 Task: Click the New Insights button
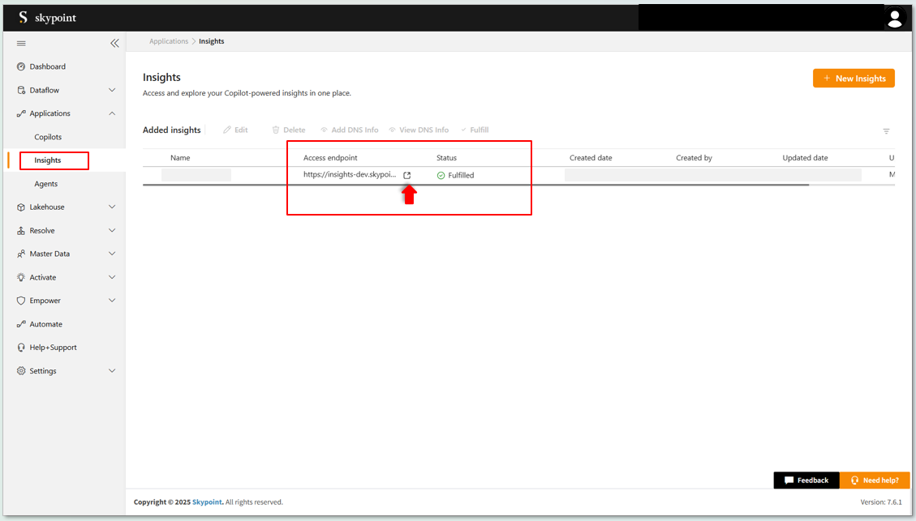854,78
